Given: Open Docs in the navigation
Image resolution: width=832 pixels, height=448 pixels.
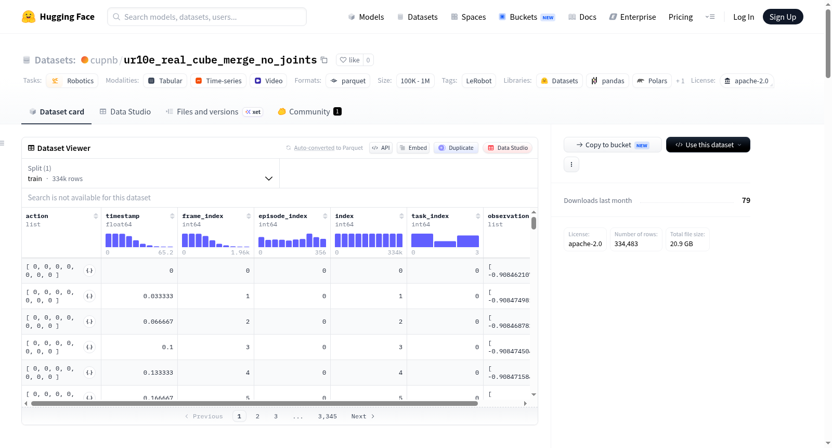Looking at the screenshot, I should point(582,17).
